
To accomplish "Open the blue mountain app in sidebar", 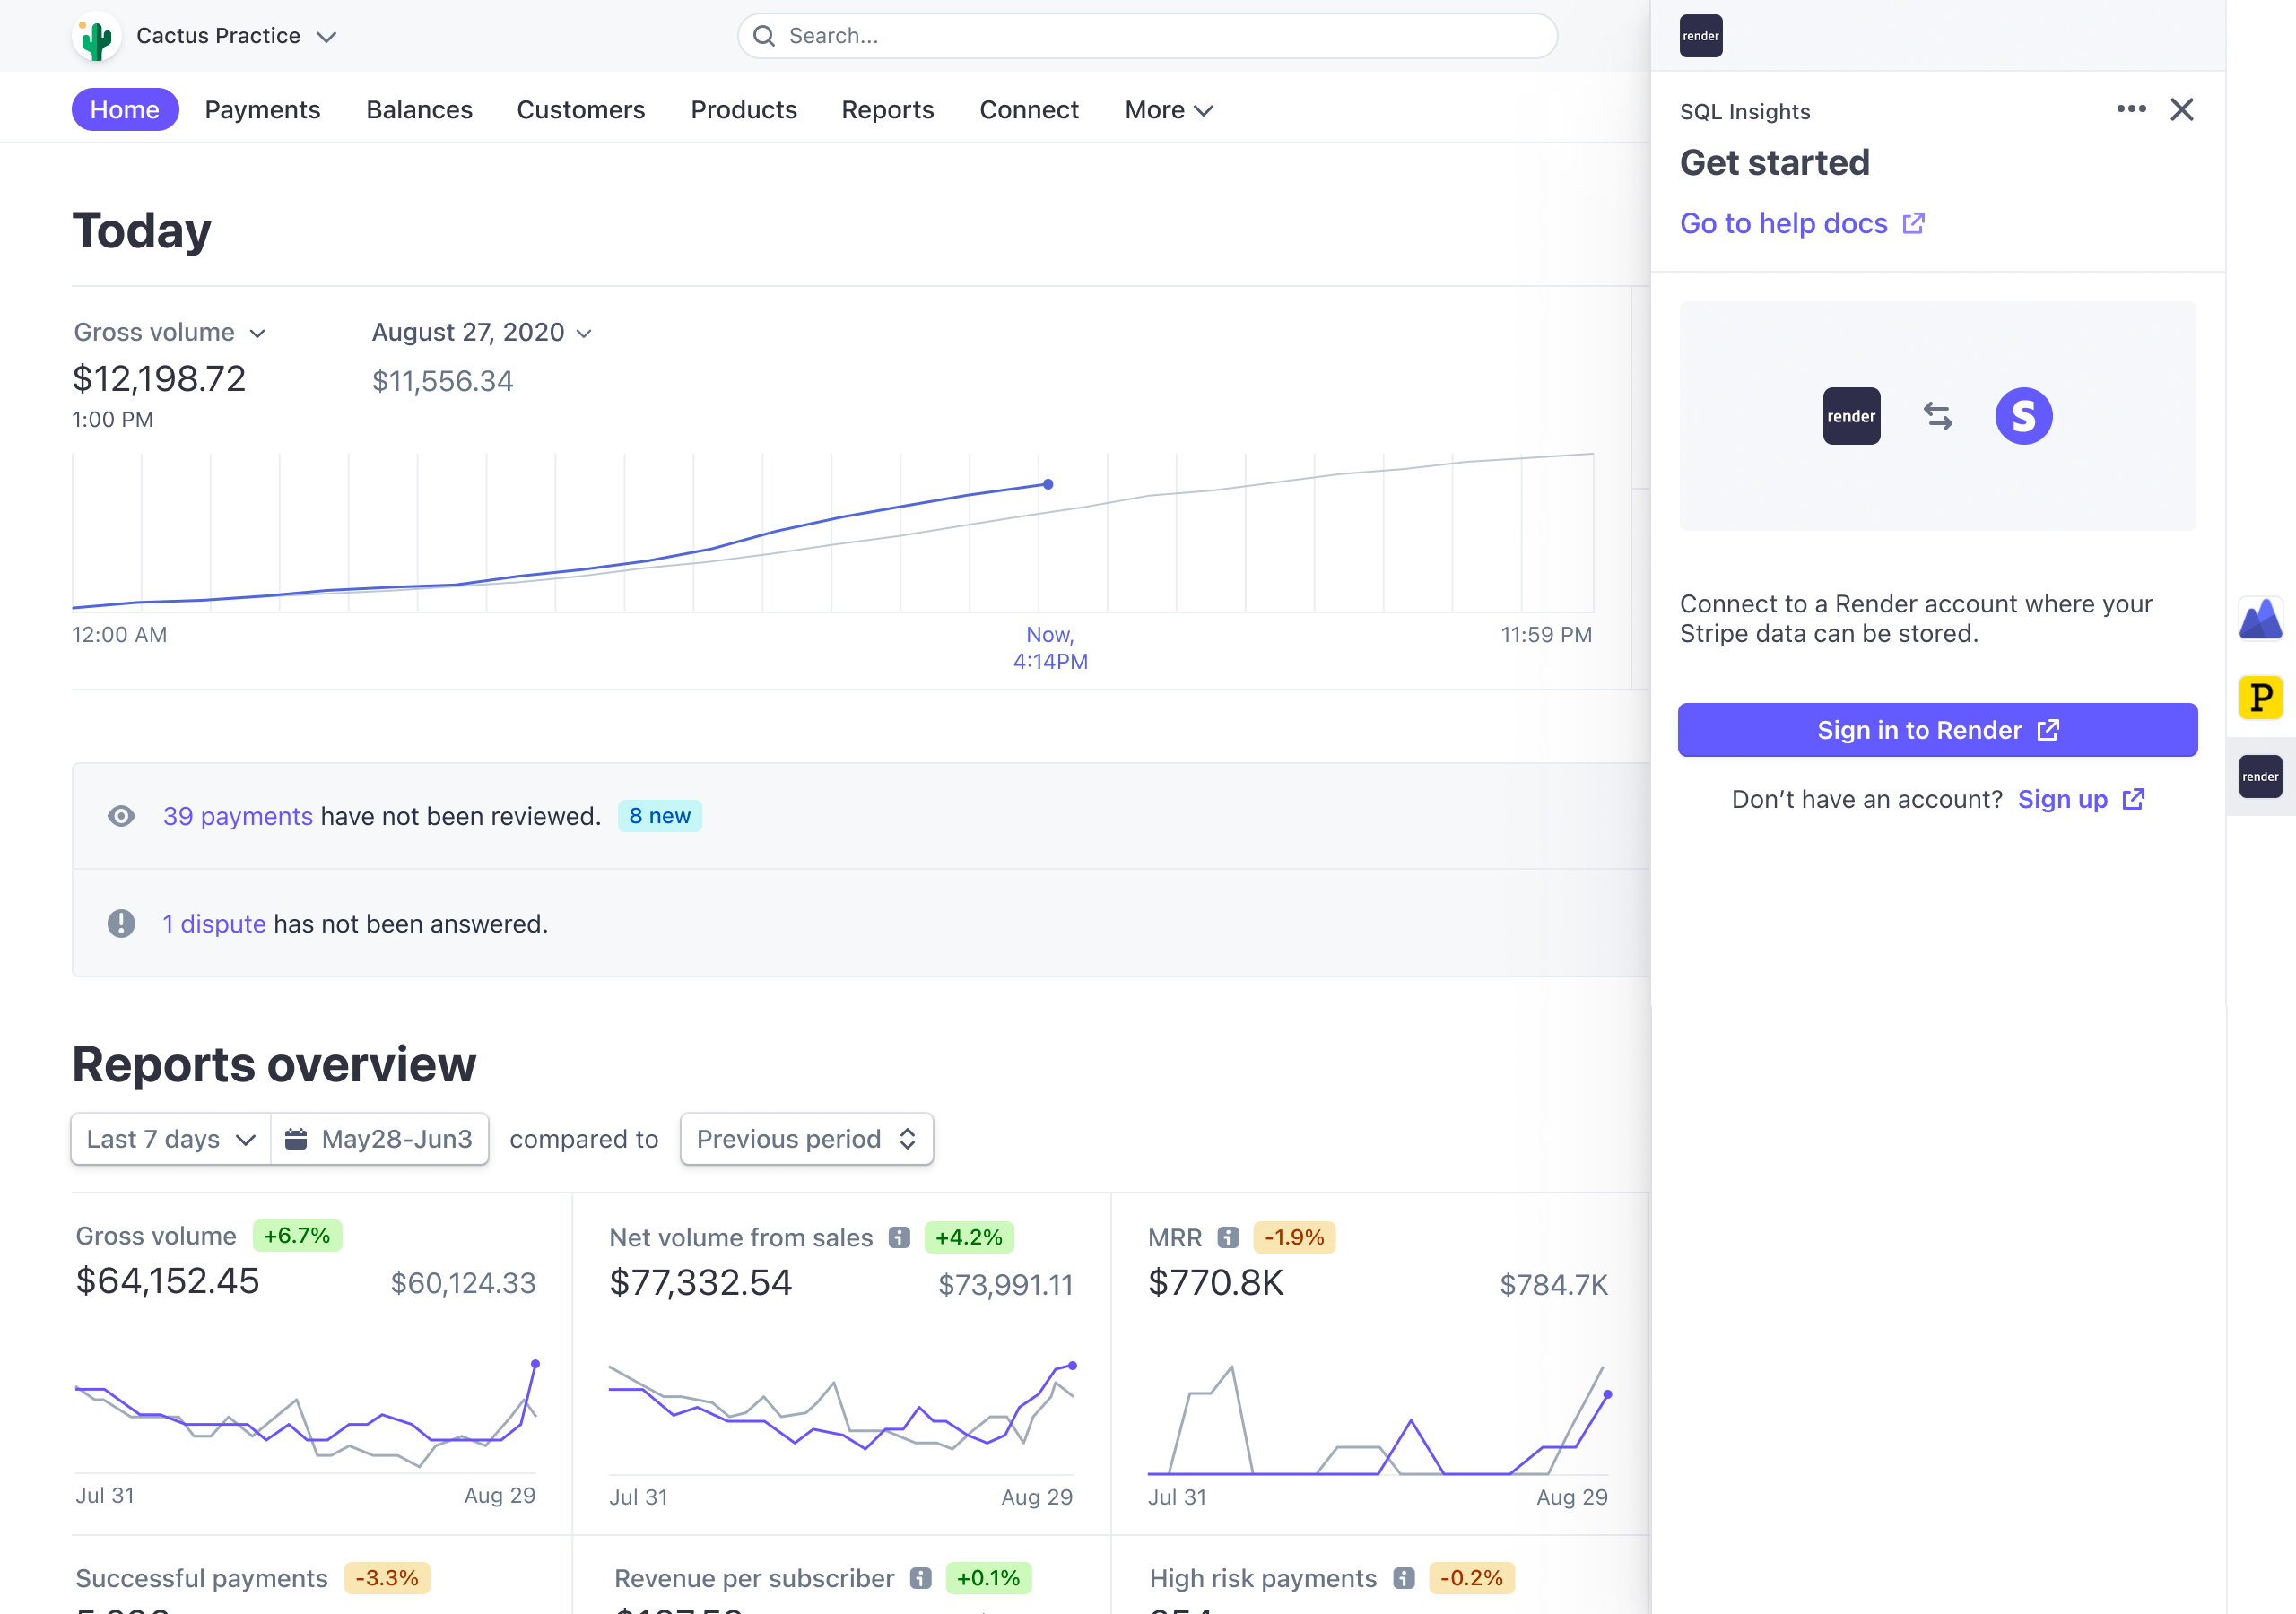I will [x=2260, y=618].
